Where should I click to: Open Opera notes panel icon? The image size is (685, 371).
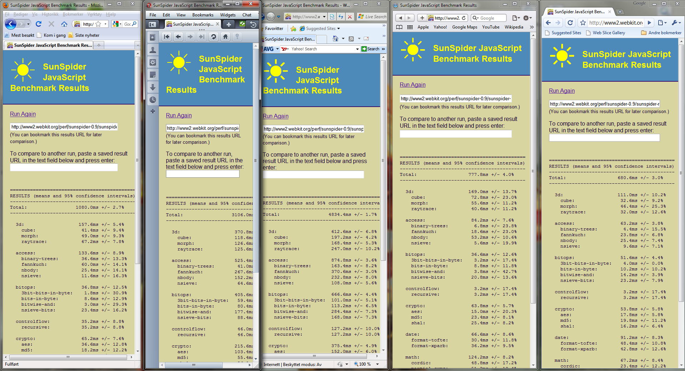click(x=153, y=75)
